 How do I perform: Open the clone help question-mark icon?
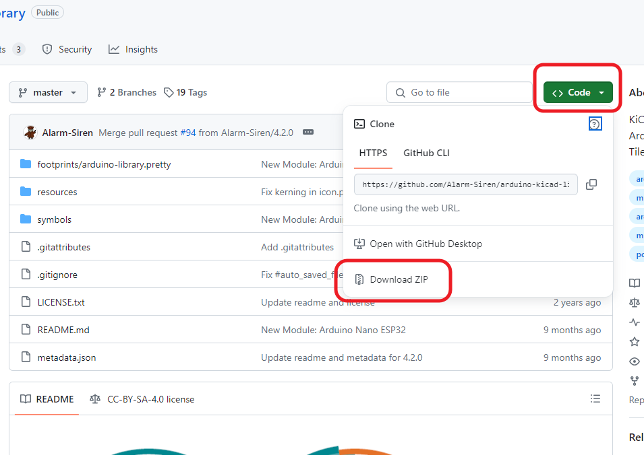click(595, 124)
